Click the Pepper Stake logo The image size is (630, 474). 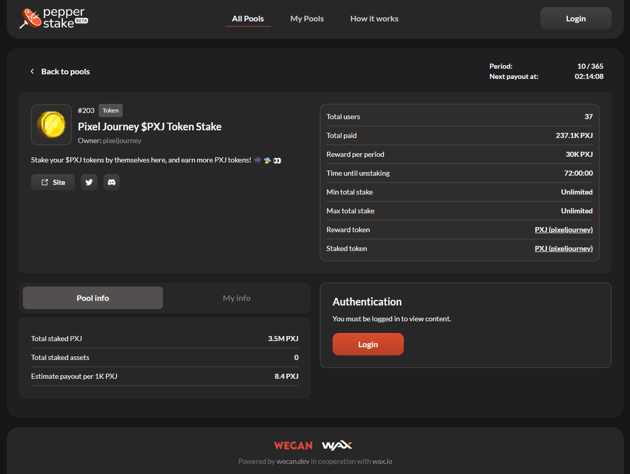pos(53,18)
